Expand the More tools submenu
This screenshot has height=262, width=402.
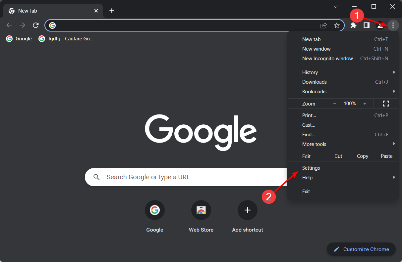tap(343, 144)
